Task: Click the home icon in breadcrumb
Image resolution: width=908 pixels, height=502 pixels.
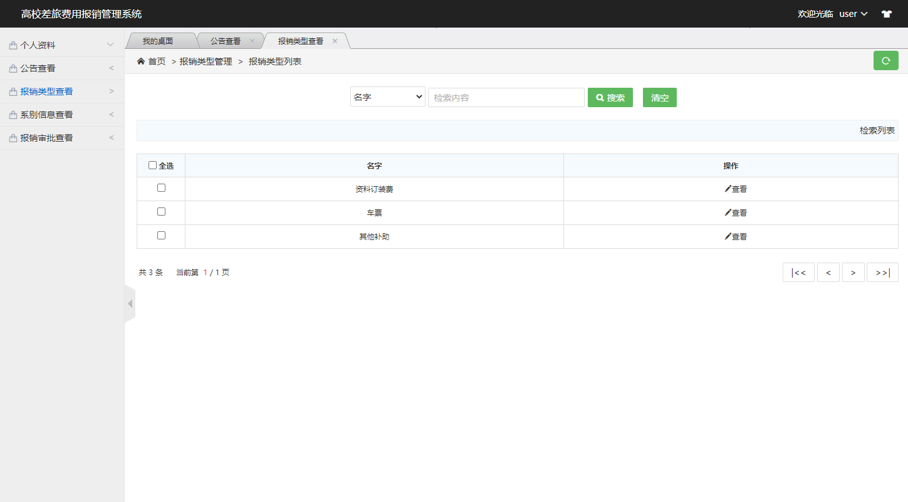Action: [x=141, y=61]
